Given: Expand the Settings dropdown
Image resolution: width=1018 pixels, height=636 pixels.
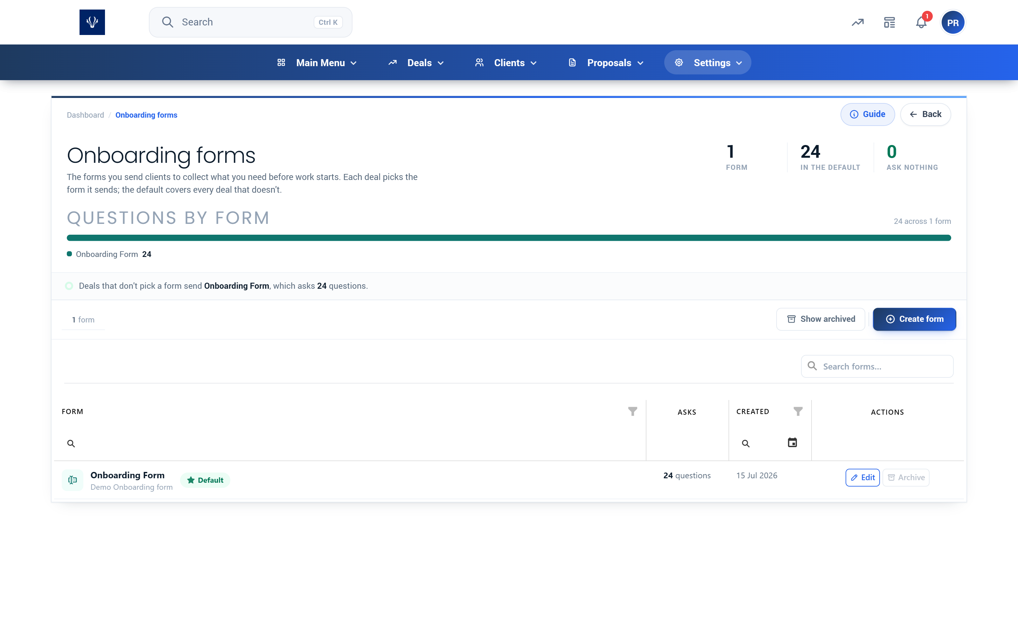Looking at the screenshot, I should [x=708, y=63].
